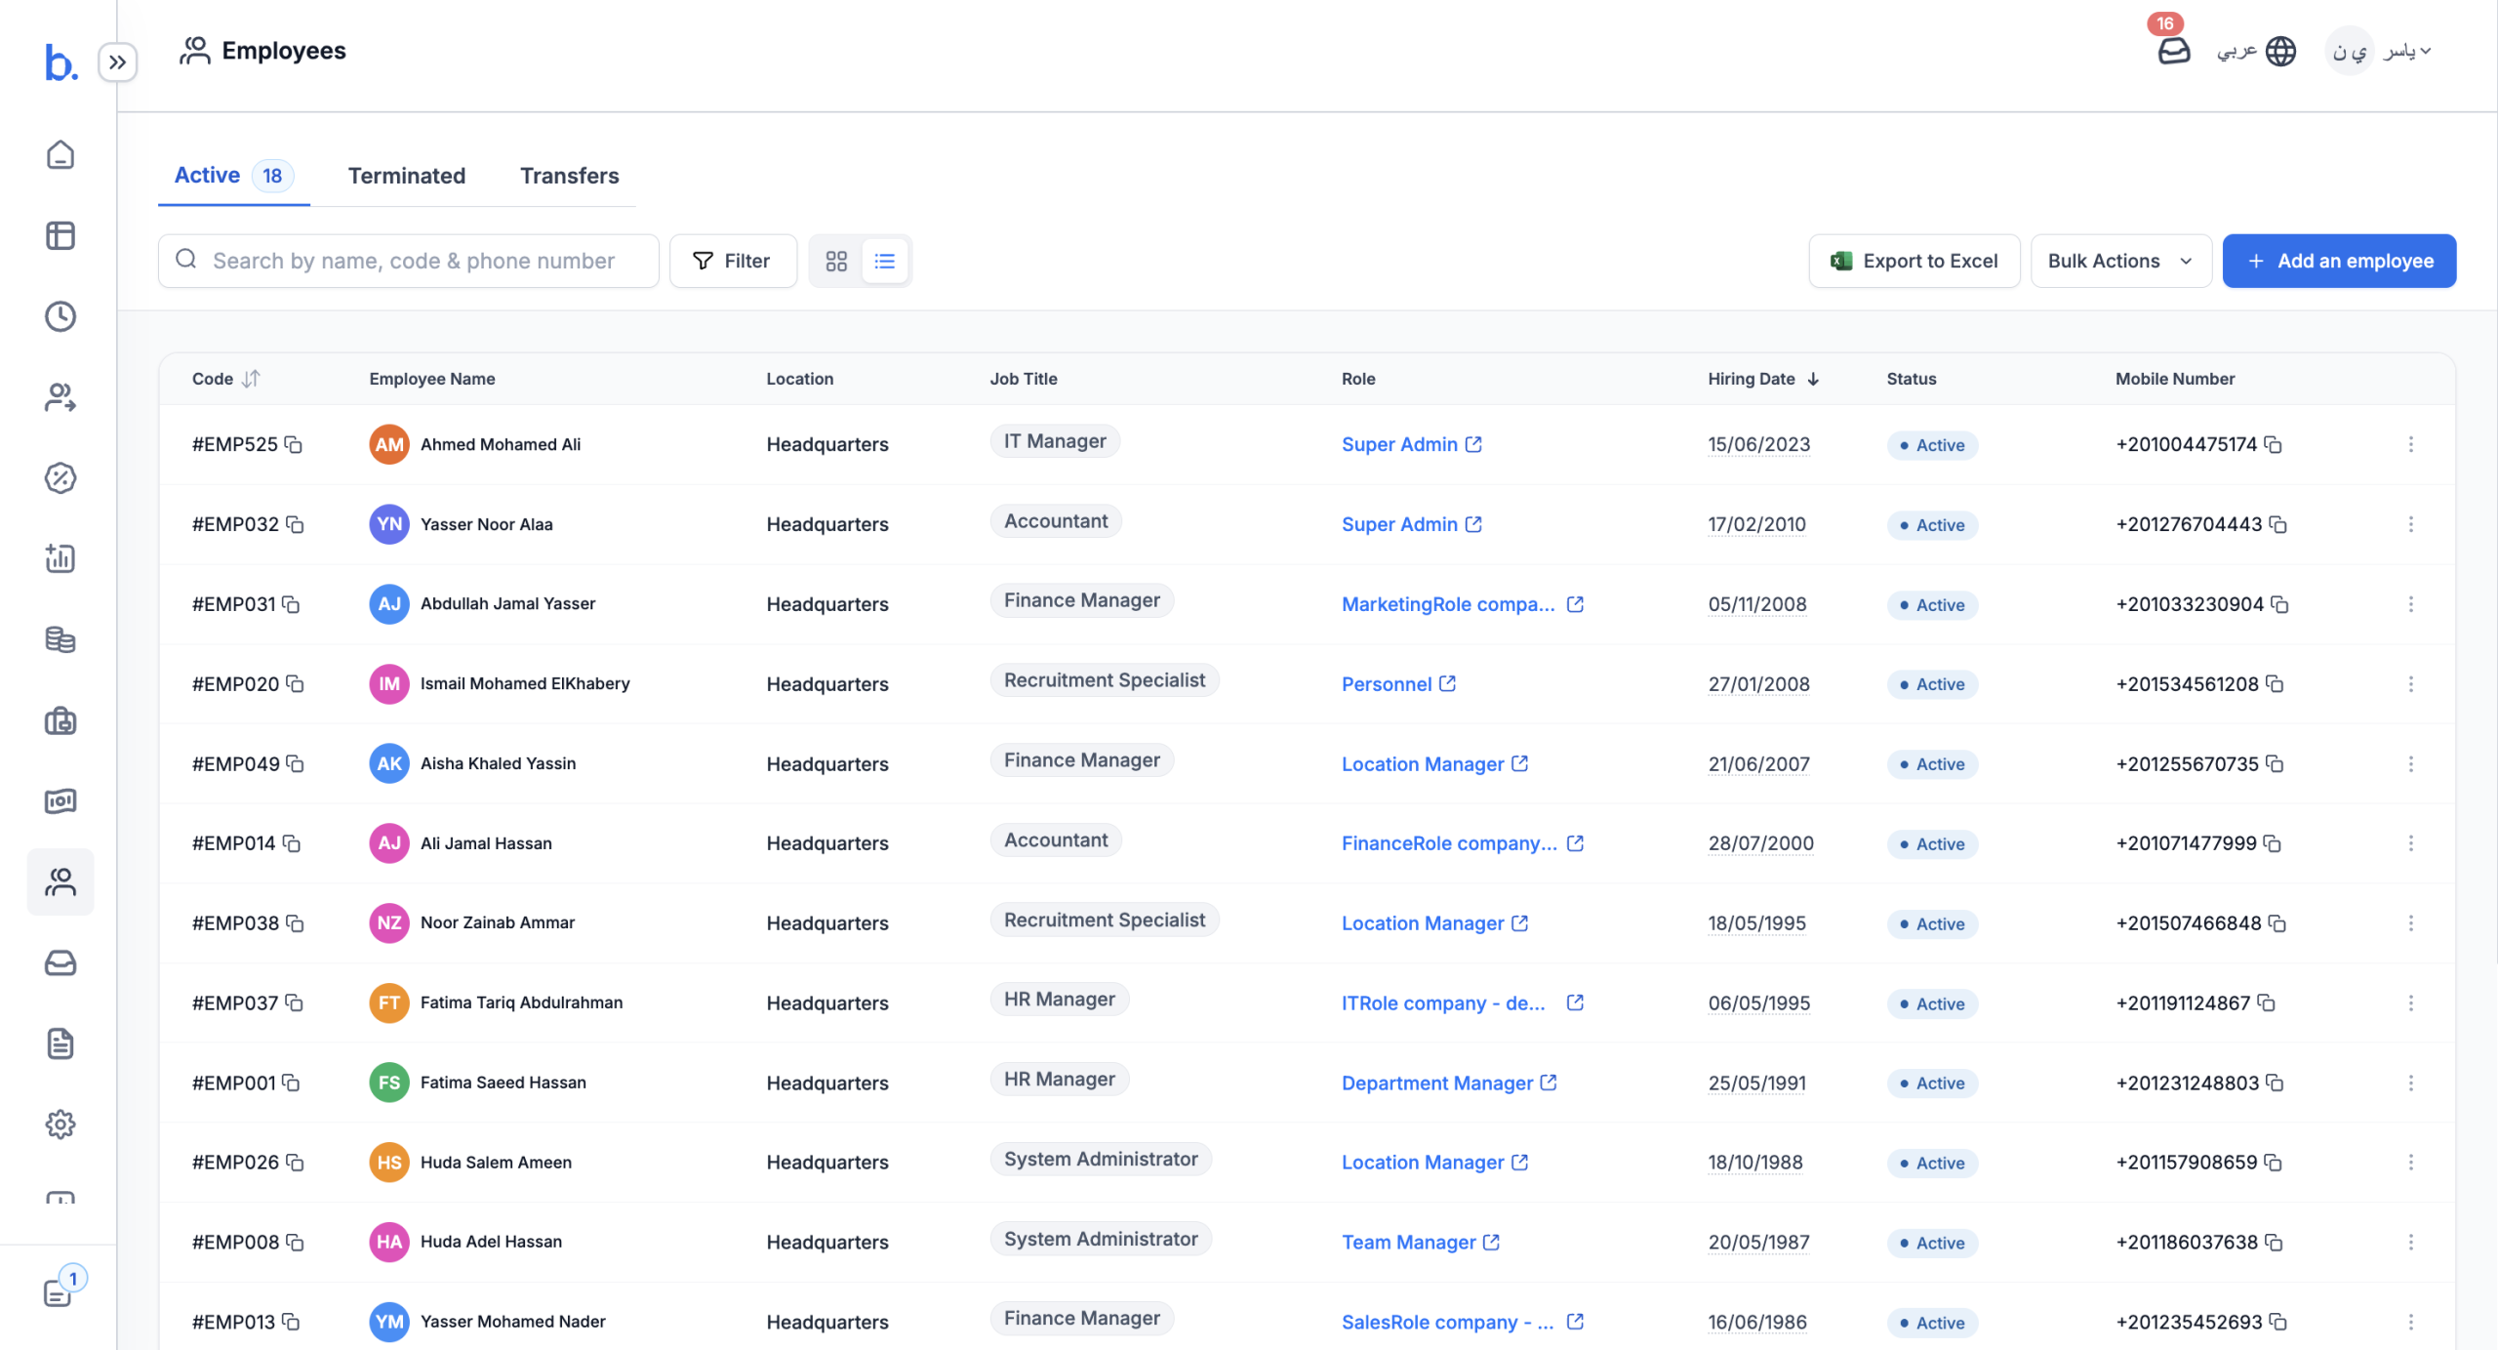Viewport: 2498px width, 1350px height.
Task: Switch to the Transfers tab
Action: [x=569, y=176]
